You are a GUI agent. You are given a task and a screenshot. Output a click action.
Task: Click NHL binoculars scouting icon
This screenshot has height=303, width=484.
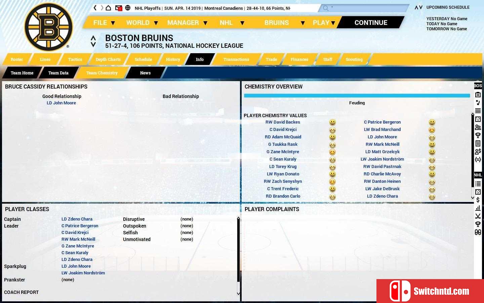click(478, 232)
